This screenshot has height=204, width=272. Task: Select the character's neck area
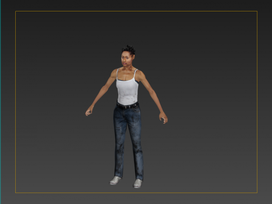pyautogui.click(x=127, y=67)
